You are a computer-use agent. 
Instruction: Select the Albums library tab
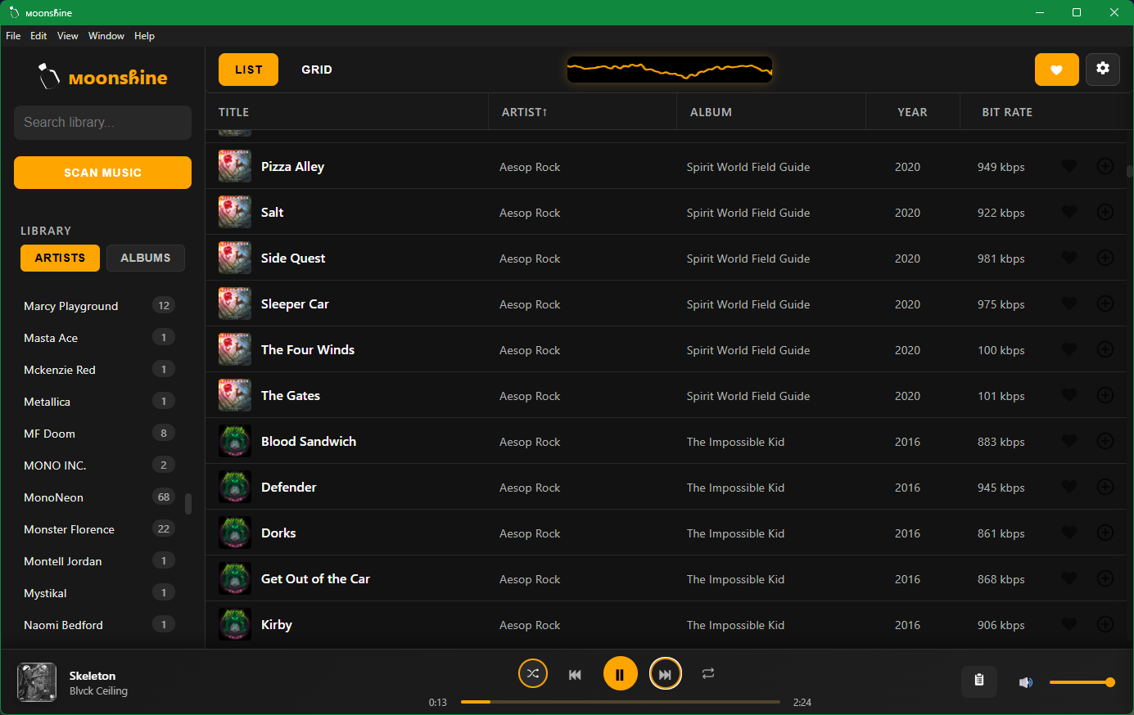pos(146,258)
